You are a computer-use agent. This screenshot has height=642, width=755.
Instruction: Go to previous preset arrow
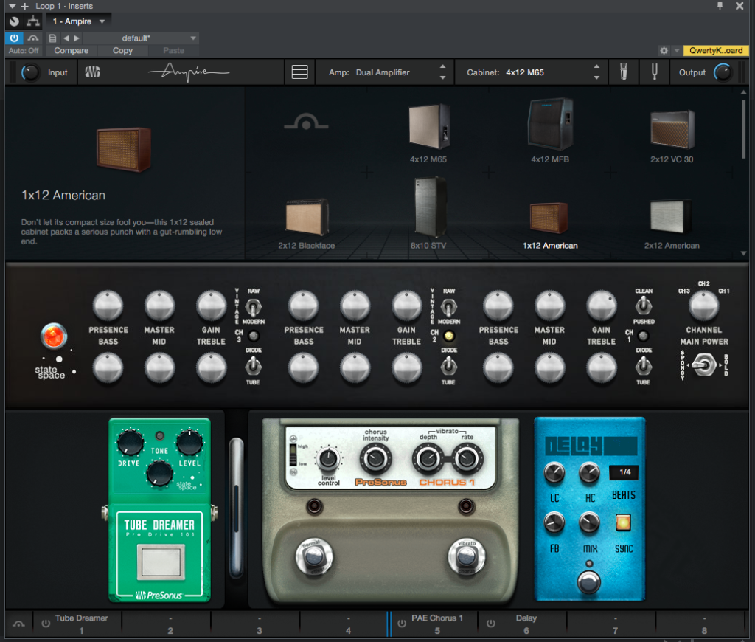[66, 38]
